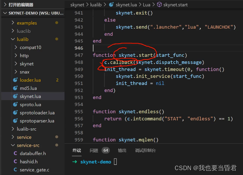The image size is (243, 175).
Task: Open the 调试控制台 tab
Action: (x=145, y=151)
